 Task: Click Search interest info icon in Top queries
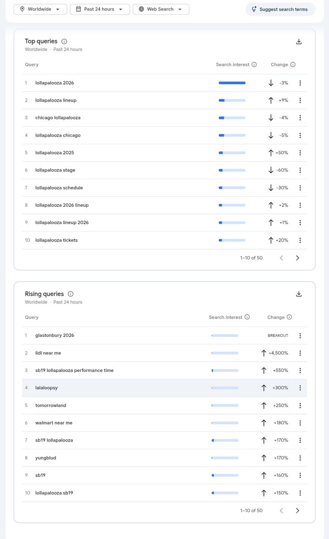click(x=254, y=65)
